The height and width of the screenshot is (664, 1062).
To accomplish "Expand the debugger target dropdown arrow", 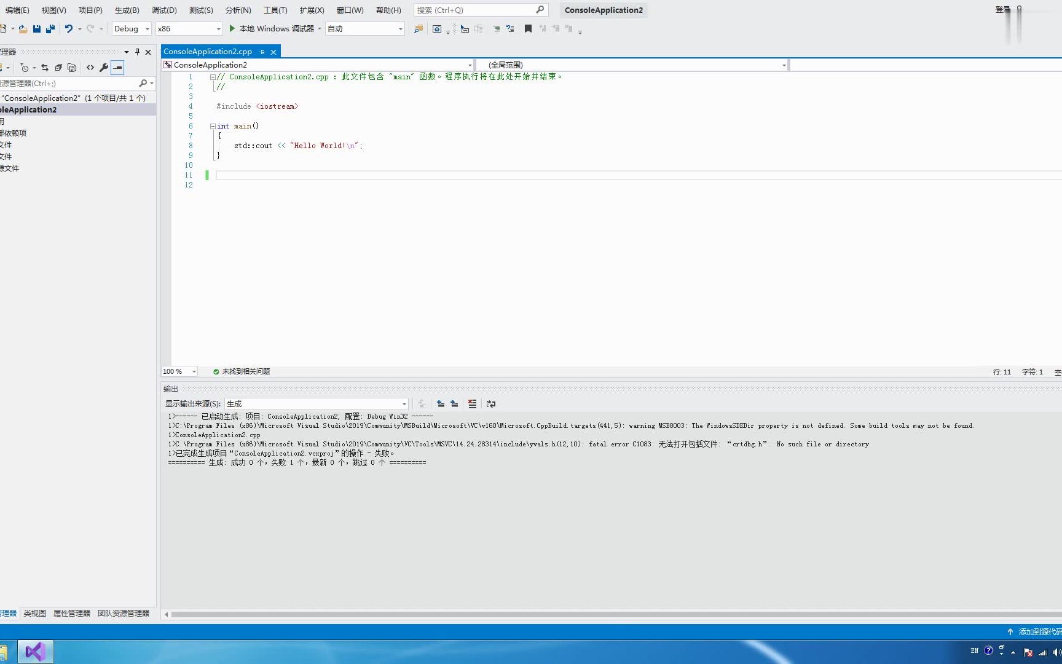I will point(320,29).
